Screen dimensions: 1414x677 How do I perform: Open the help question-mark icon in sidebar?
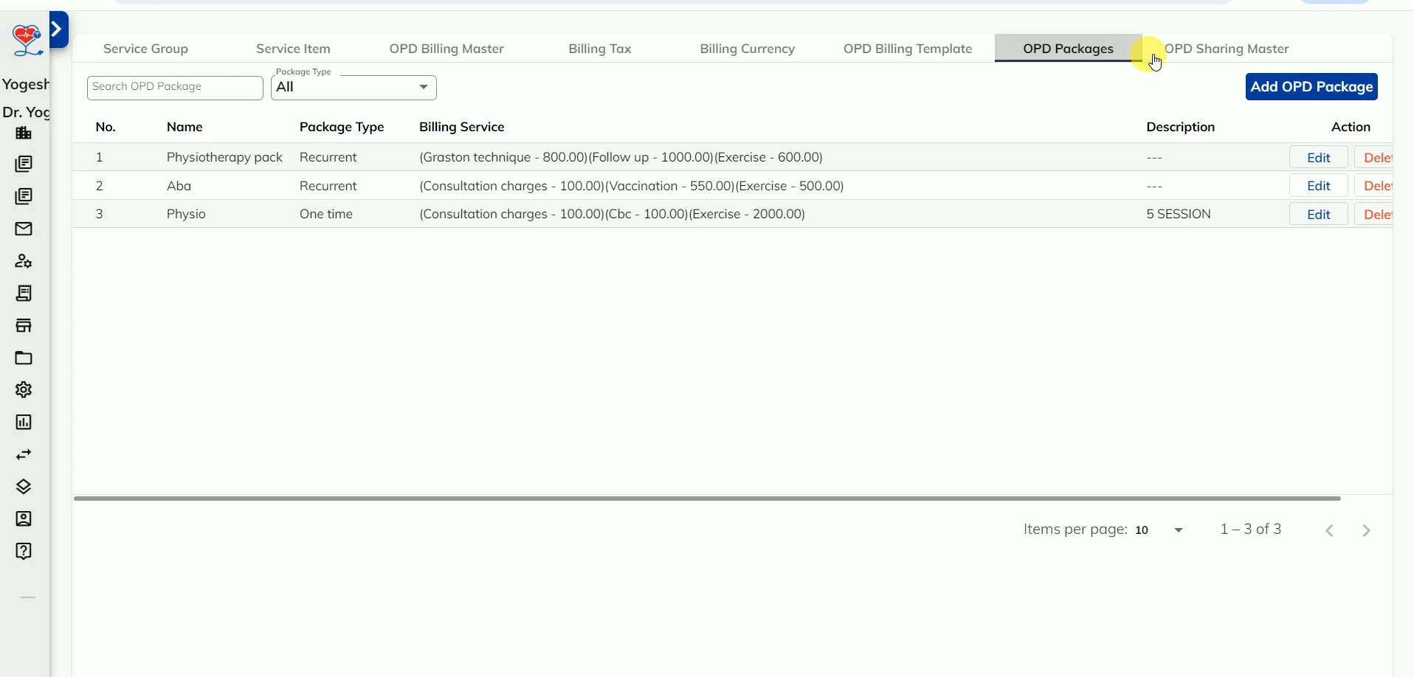tap(24, 551)
